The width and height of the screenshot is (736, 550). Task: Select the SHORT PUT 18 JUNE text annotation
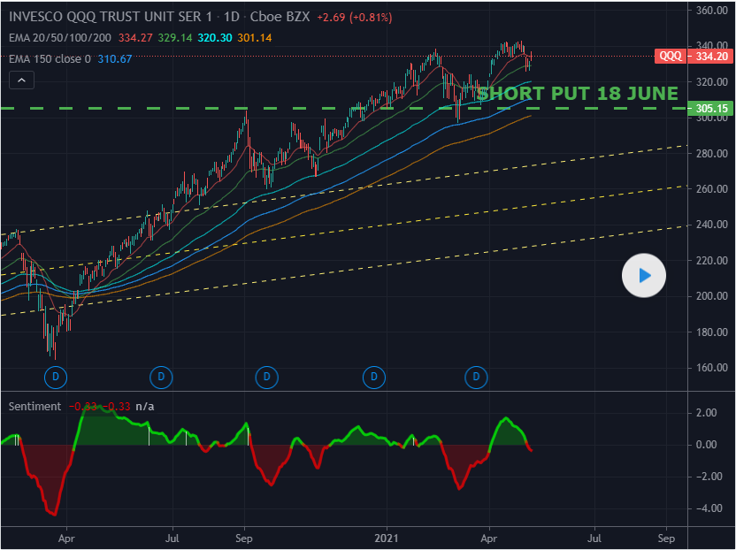[x=577, y=94]
